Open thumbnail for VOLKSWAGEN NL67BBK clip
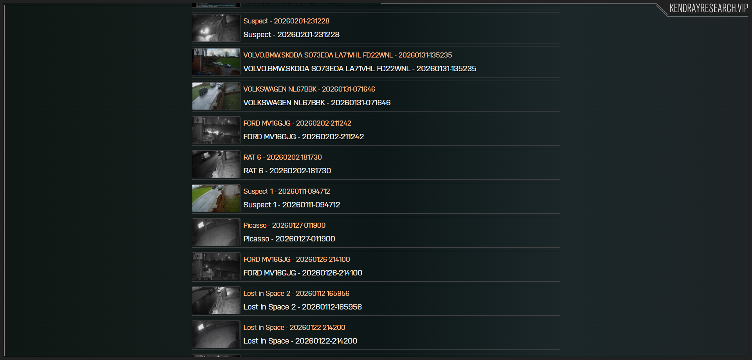The height and width of the screenshot is (360, 752). 216,96
